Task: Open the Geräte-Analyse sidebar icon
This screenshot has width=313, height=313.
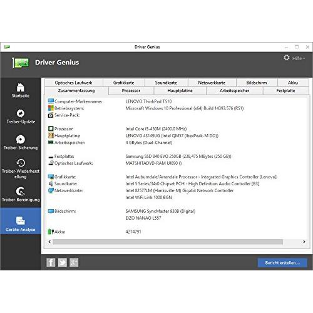Action: pos(21,220)
